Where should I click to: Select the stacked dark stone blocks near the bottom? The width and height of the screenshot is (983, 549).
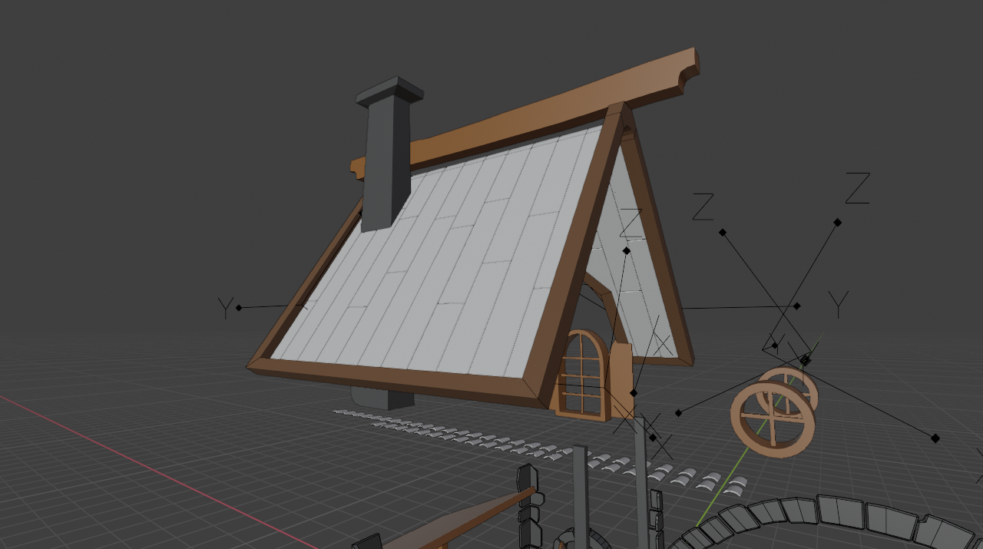pyautogui.click(x=528, y=507)
